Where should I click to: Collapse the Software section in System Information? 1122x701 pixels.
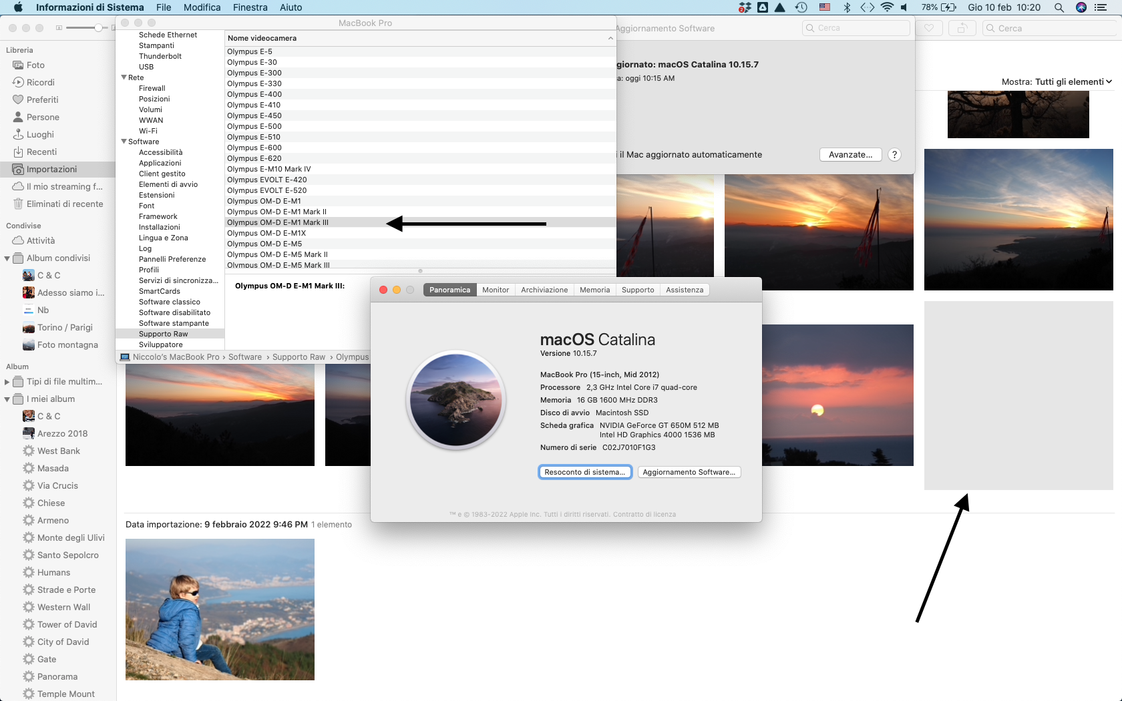coord(124,142)
